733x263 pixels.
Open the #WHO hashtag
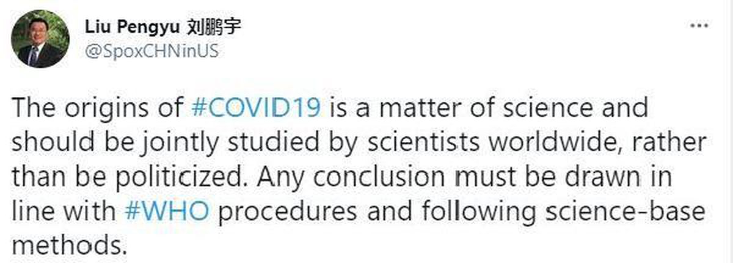coord(167,212)
